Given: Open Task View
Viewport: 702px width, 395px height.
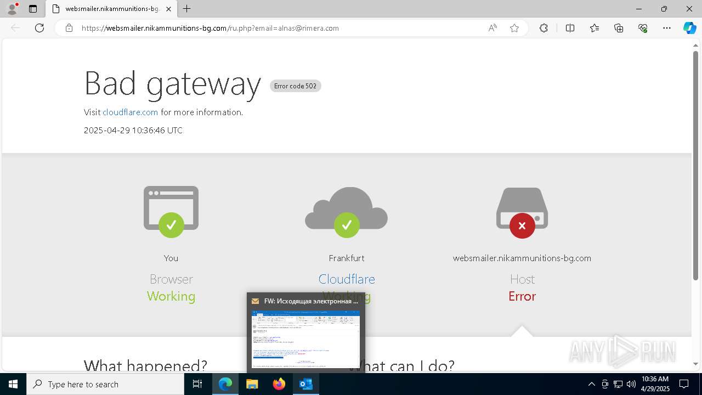Looking at the screenshot, I should click(197, 384).
